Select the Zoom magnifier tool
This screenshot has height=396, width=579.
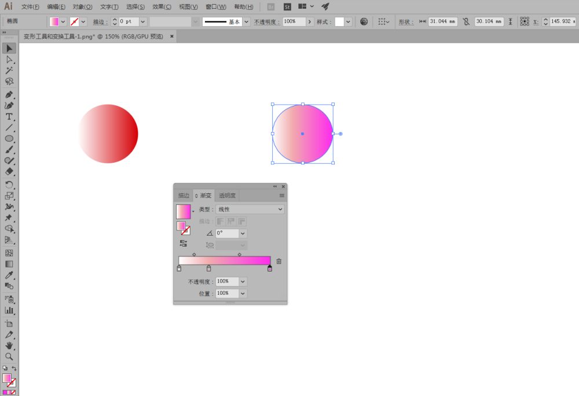tap(9, 357)
